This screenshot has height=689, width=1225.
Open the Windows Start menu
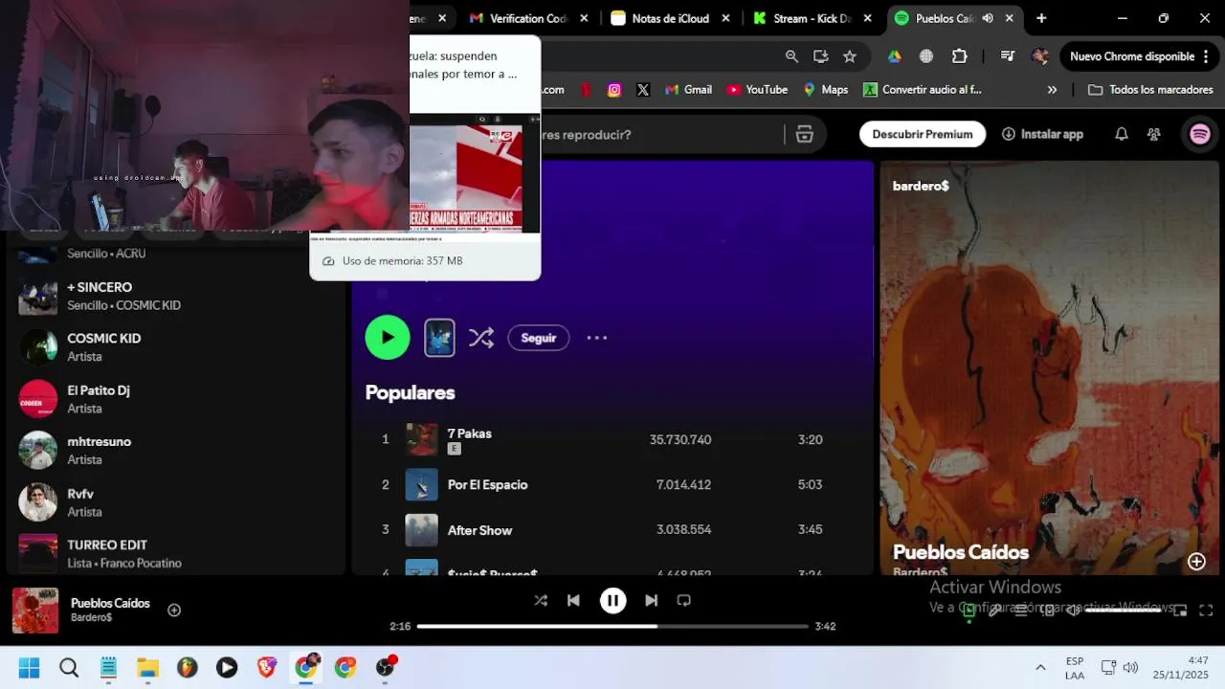click(x=29, y=667)
